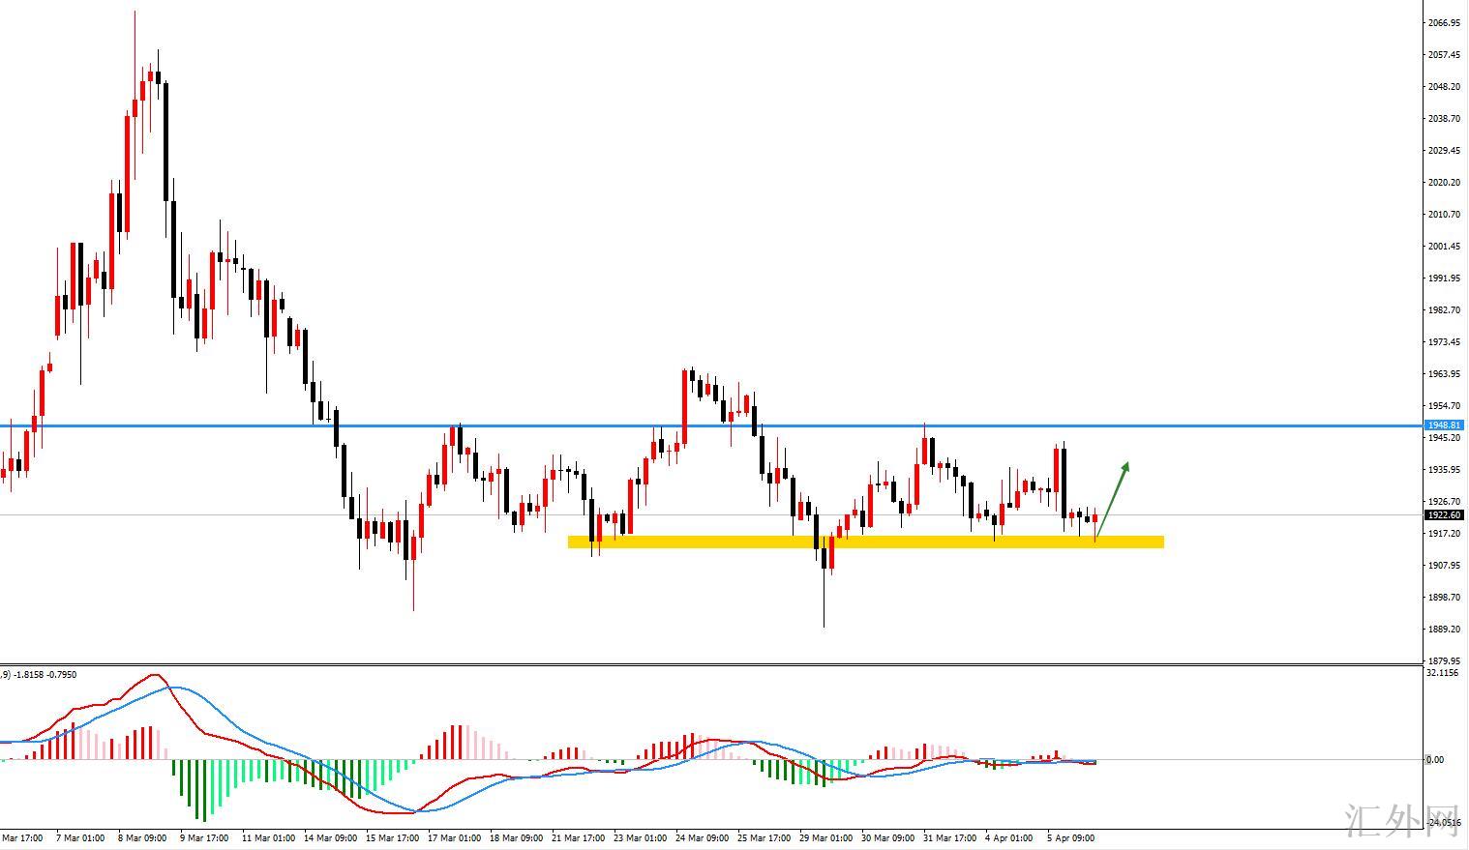Click the blue 1948.81 price tag
Viewport: 1469px width, 850px height.
(x=1445, y=425)
